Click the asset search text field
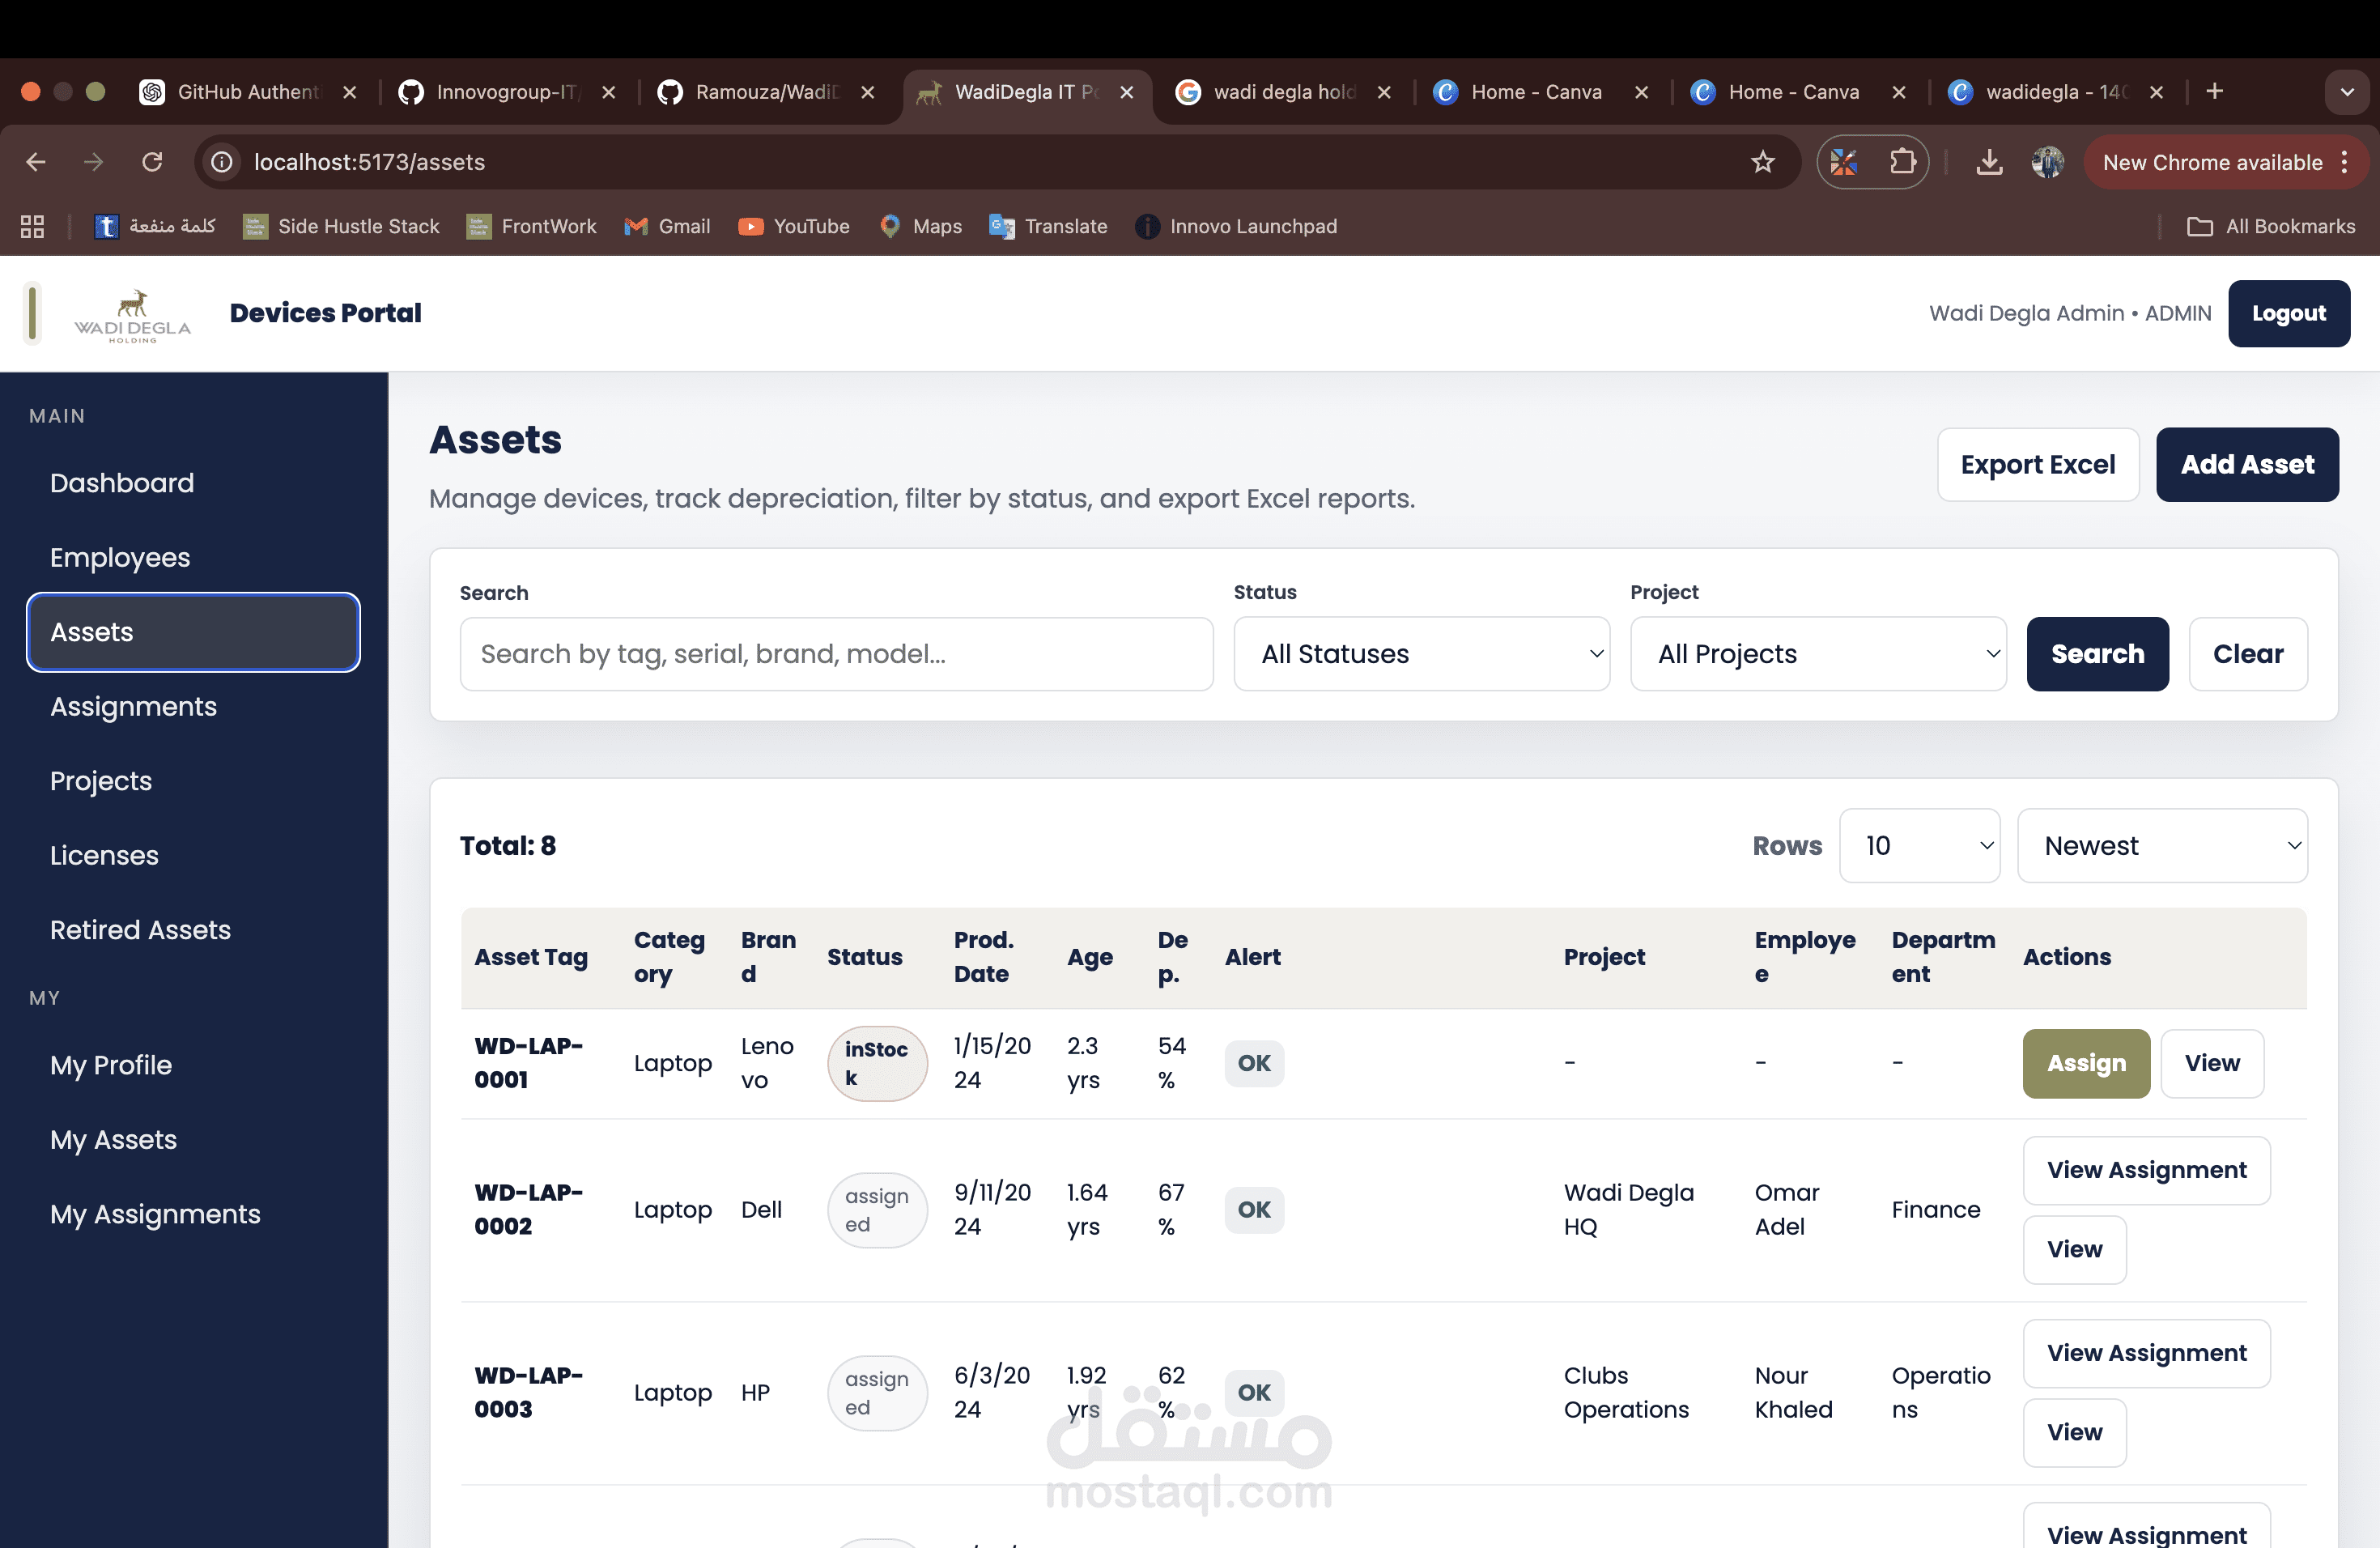The image size is (2380, 1548). (836, 654)
